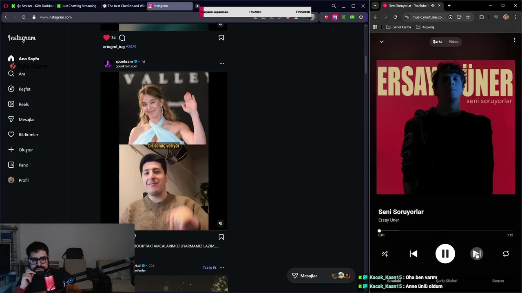Open Reels in Instagram sidebar

(18, 104)
